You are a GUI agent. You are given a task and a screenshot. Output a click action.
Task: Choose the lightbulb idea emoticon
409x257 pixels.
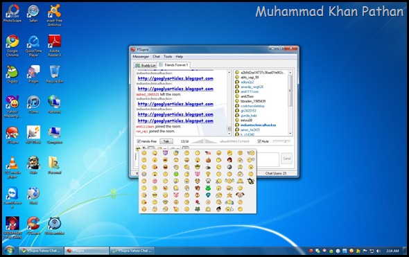coord(208,174)
